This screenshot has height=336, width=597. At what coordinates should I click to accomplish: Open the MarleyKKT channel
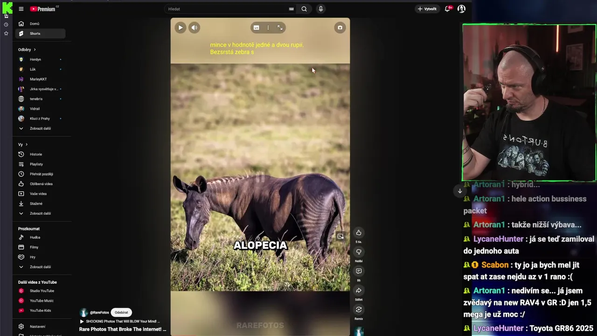40,79
